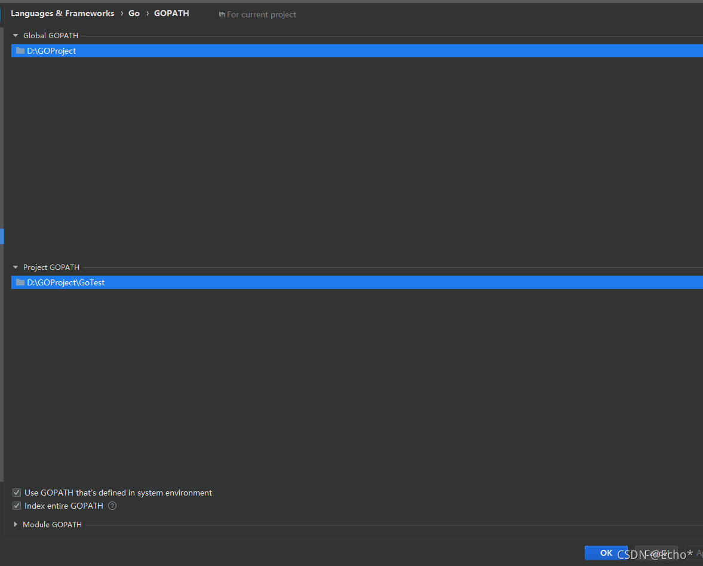Open help for Index entire GOPATH
Screen dimensions: 703x566
click(112, 505)
